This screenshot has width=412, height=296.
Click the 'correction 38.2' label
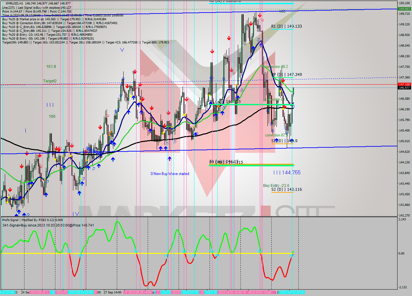276,67
